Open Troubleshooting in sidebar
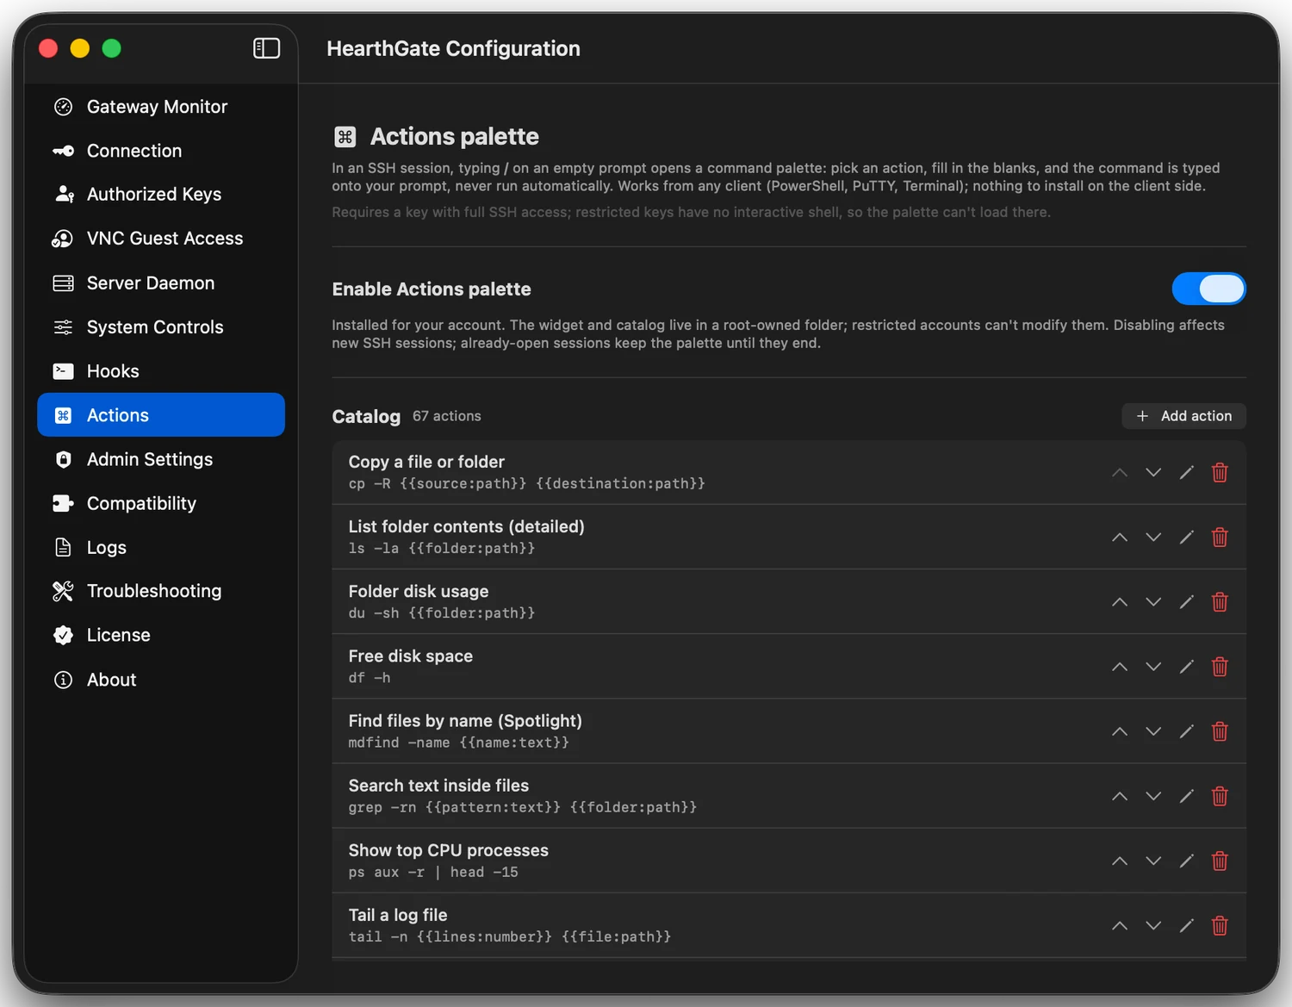The height and width of the screenshot is (1007, 1292). [x=161, y=591]
